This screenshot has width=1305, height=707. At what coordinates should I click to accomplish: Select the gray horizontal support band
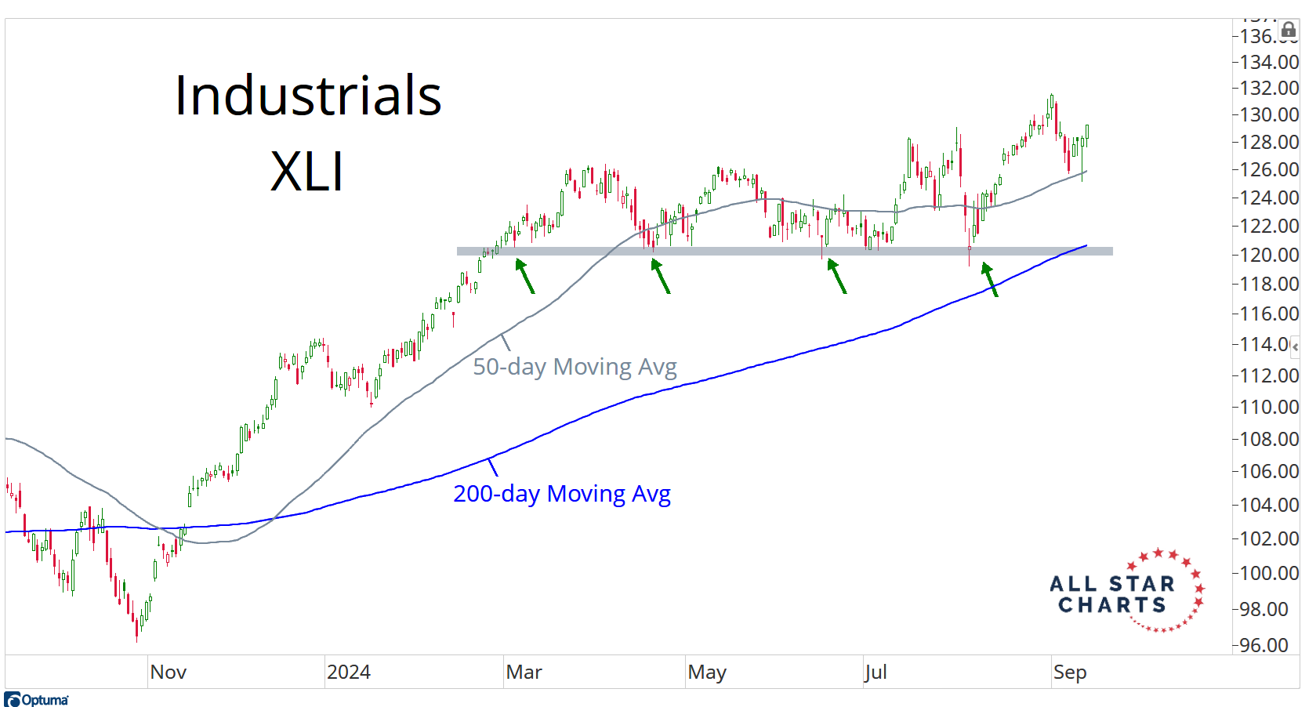[784, 252]
